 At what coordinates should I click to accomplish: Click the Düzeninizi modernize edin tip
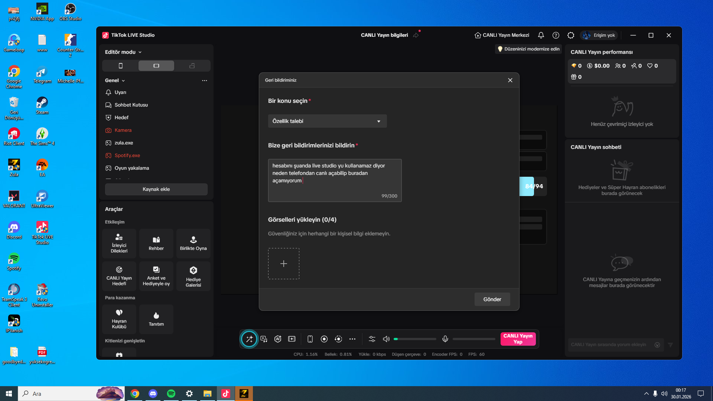click(x=528, y=49)
